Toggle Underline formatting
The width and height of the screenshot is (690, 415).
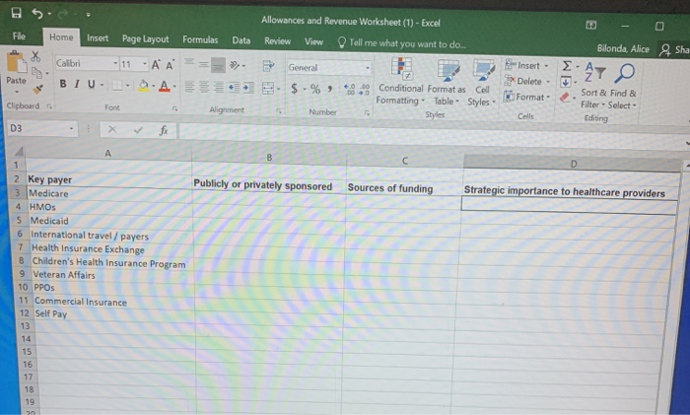91,84
